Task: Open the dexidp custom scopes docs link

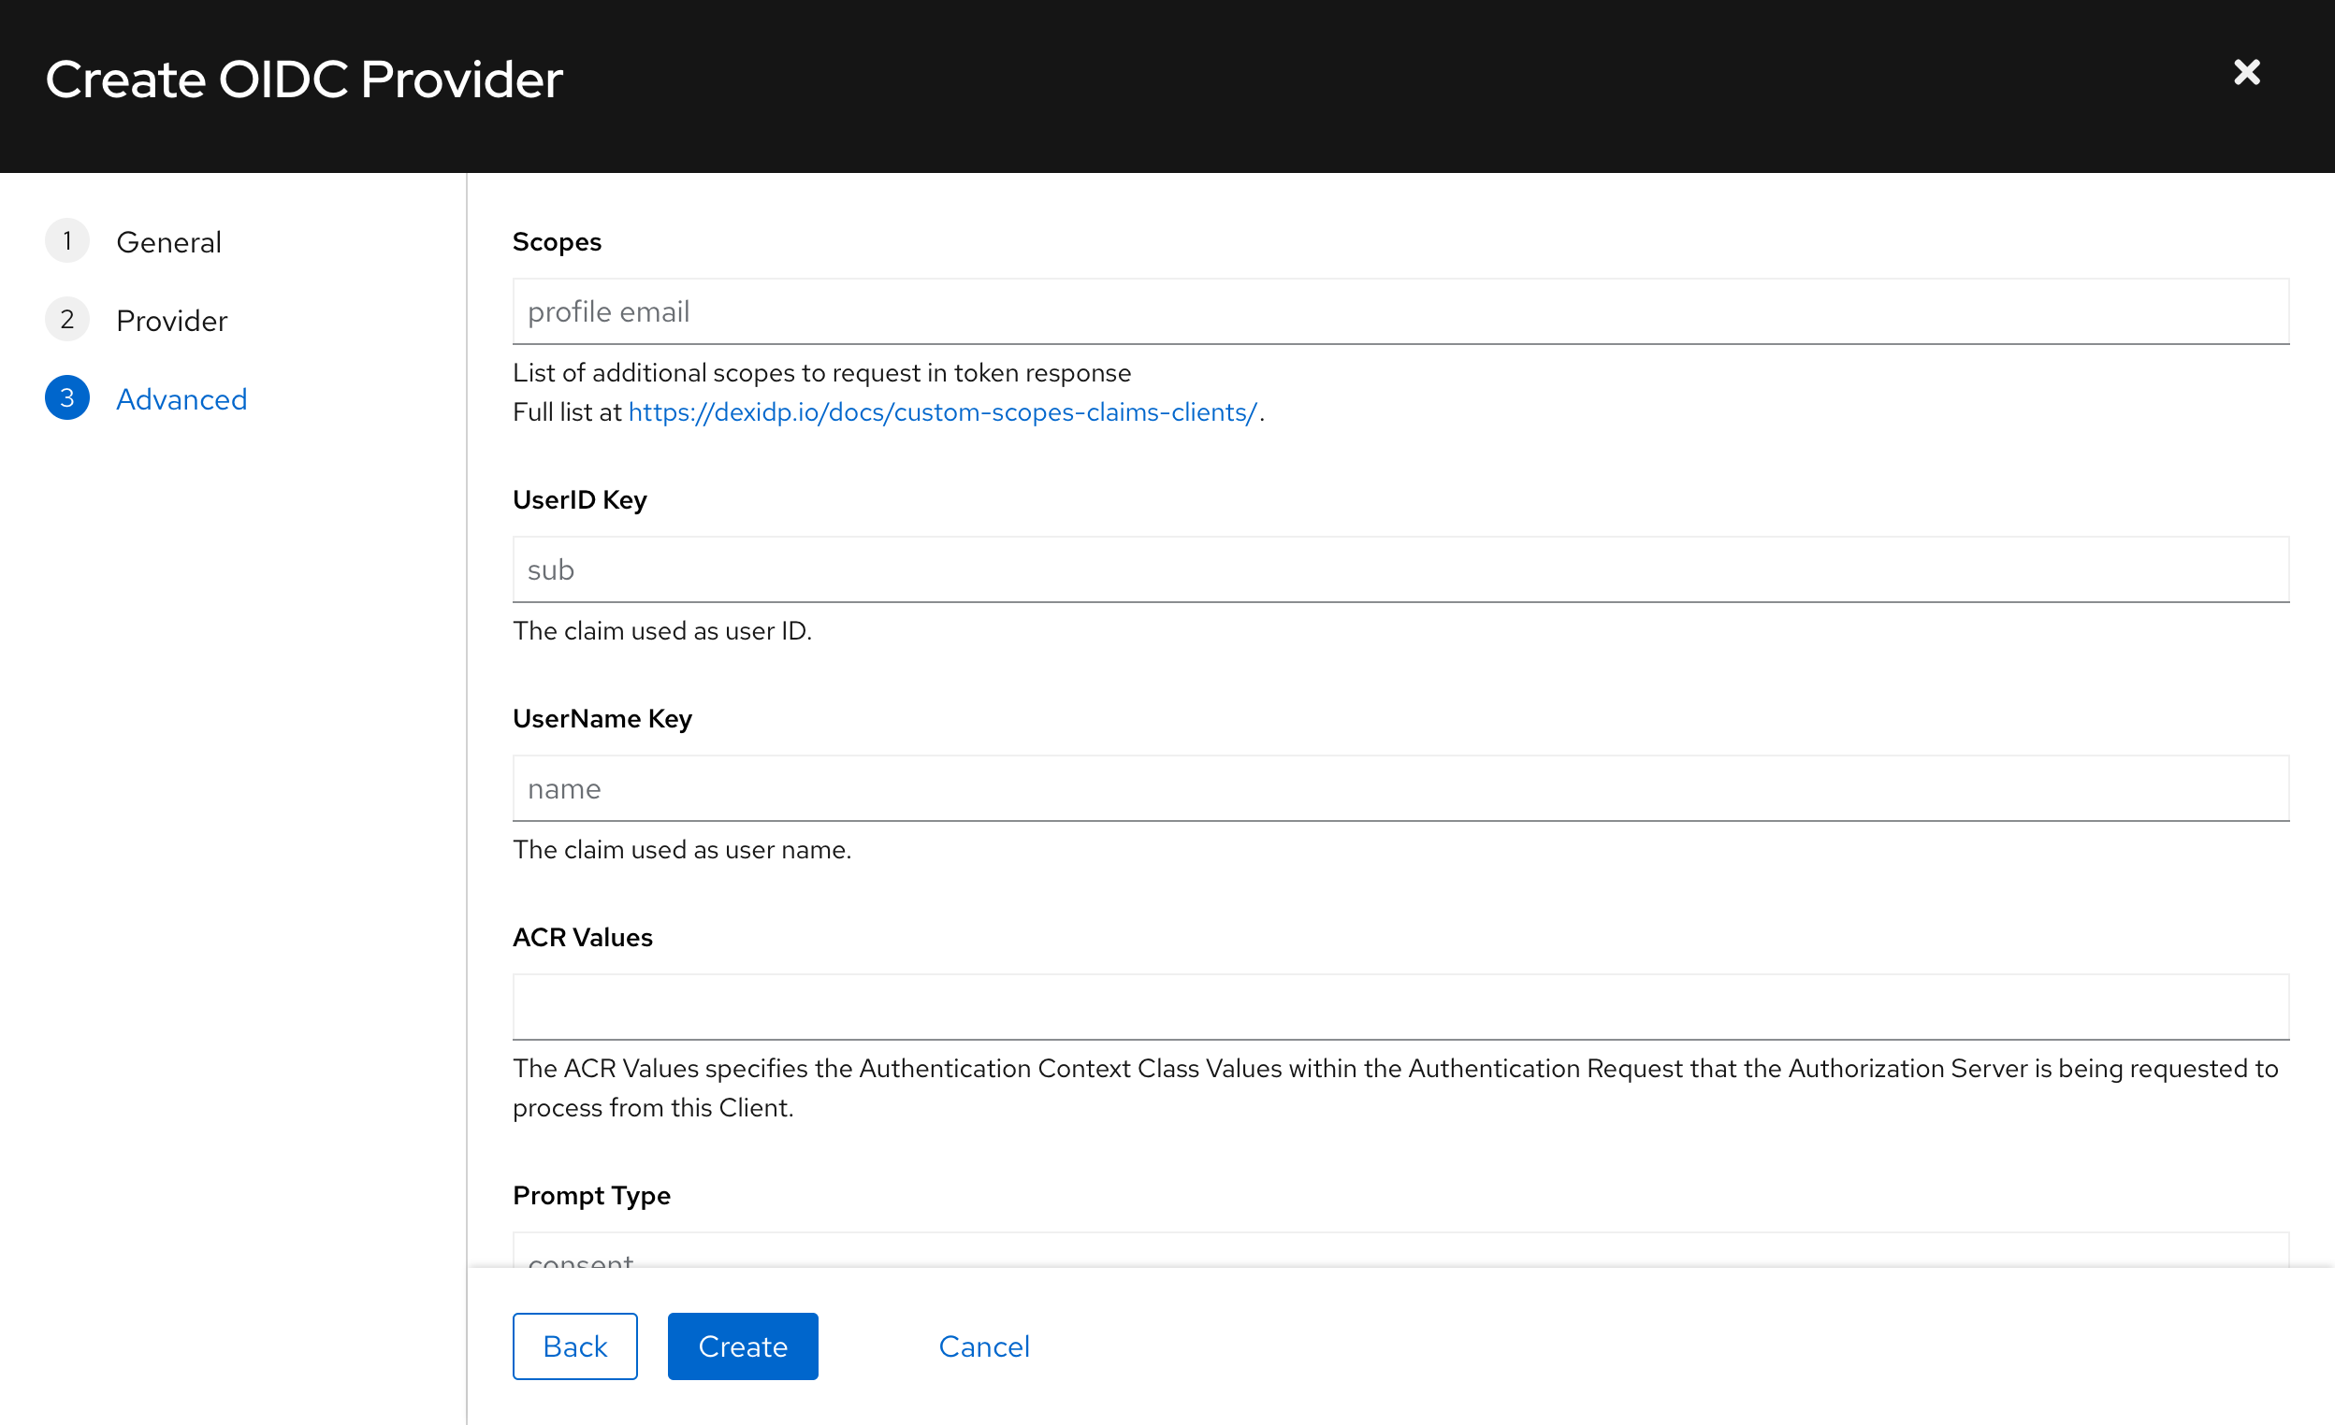Action: pyautogui.click(x=943, y=412)
